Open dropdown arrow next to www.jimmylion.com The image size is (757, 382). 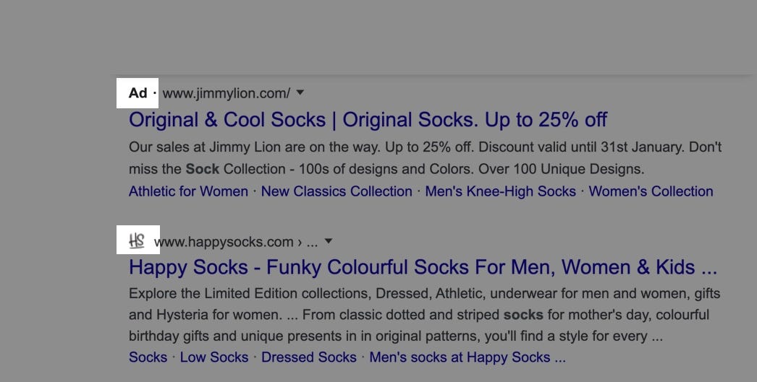click(300, 92)
